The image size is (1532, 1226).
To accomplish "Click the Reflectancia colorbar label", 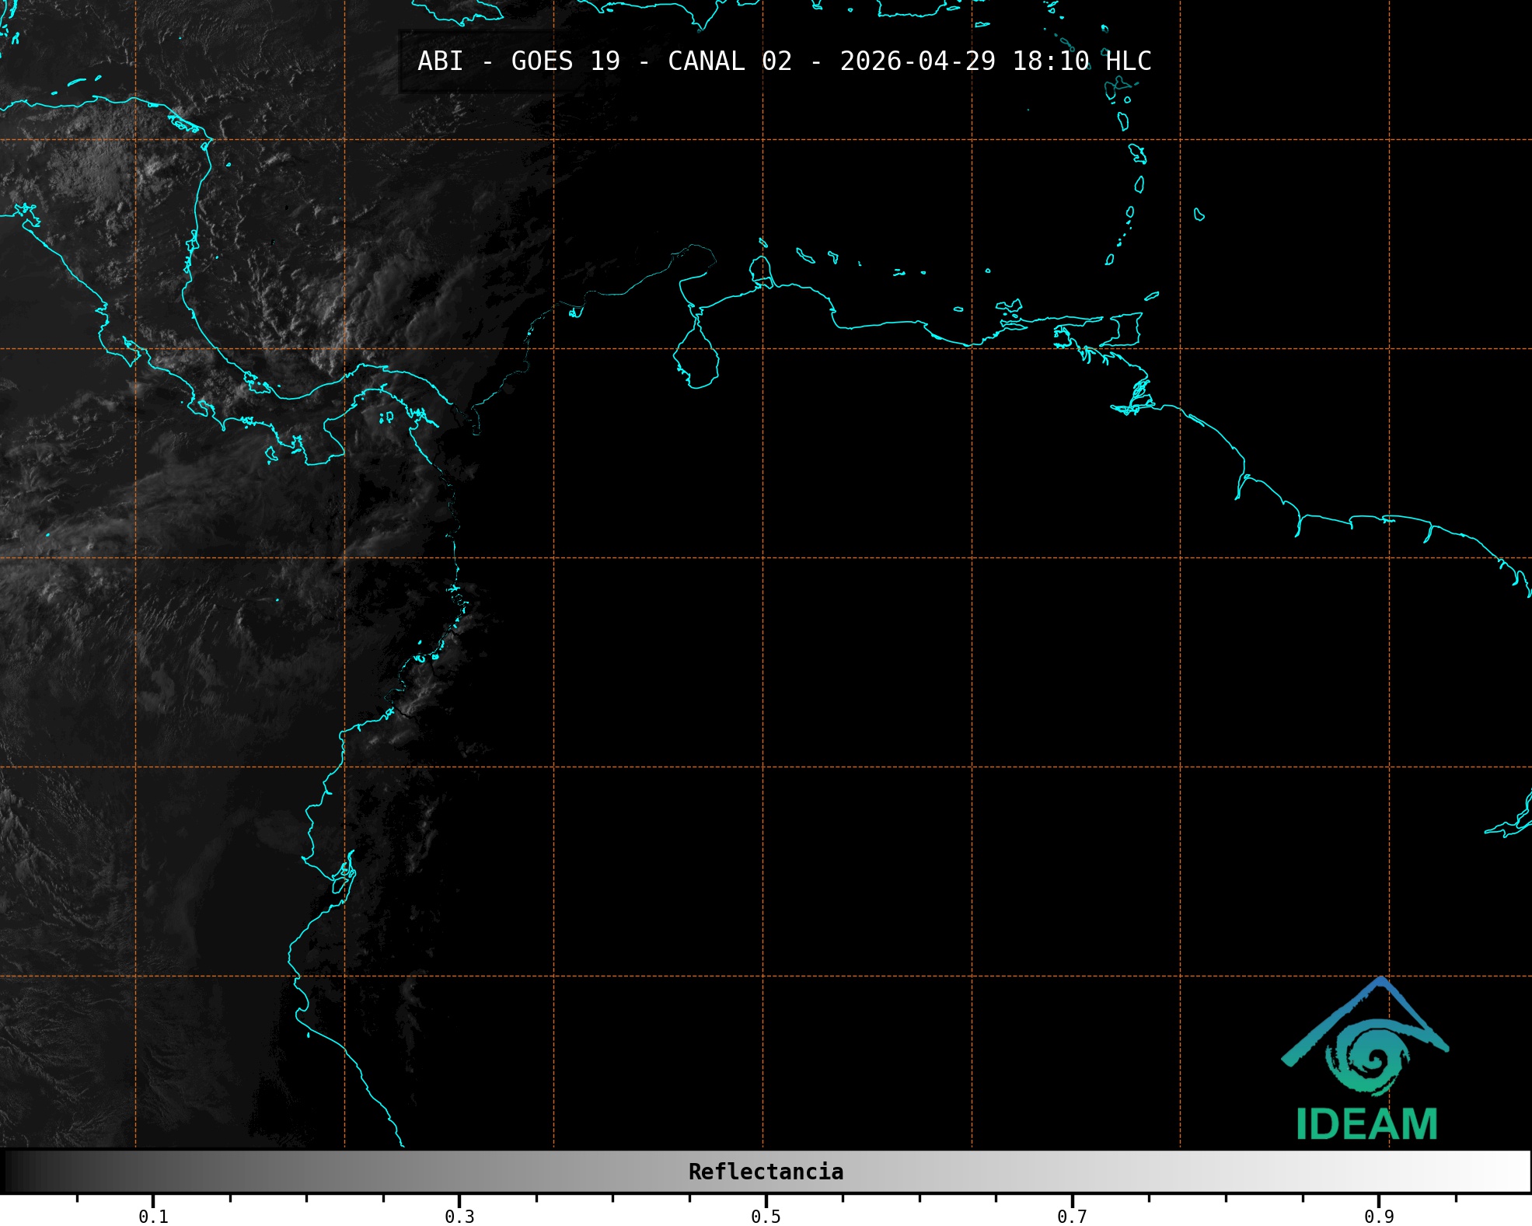I will click(766, 1172).
